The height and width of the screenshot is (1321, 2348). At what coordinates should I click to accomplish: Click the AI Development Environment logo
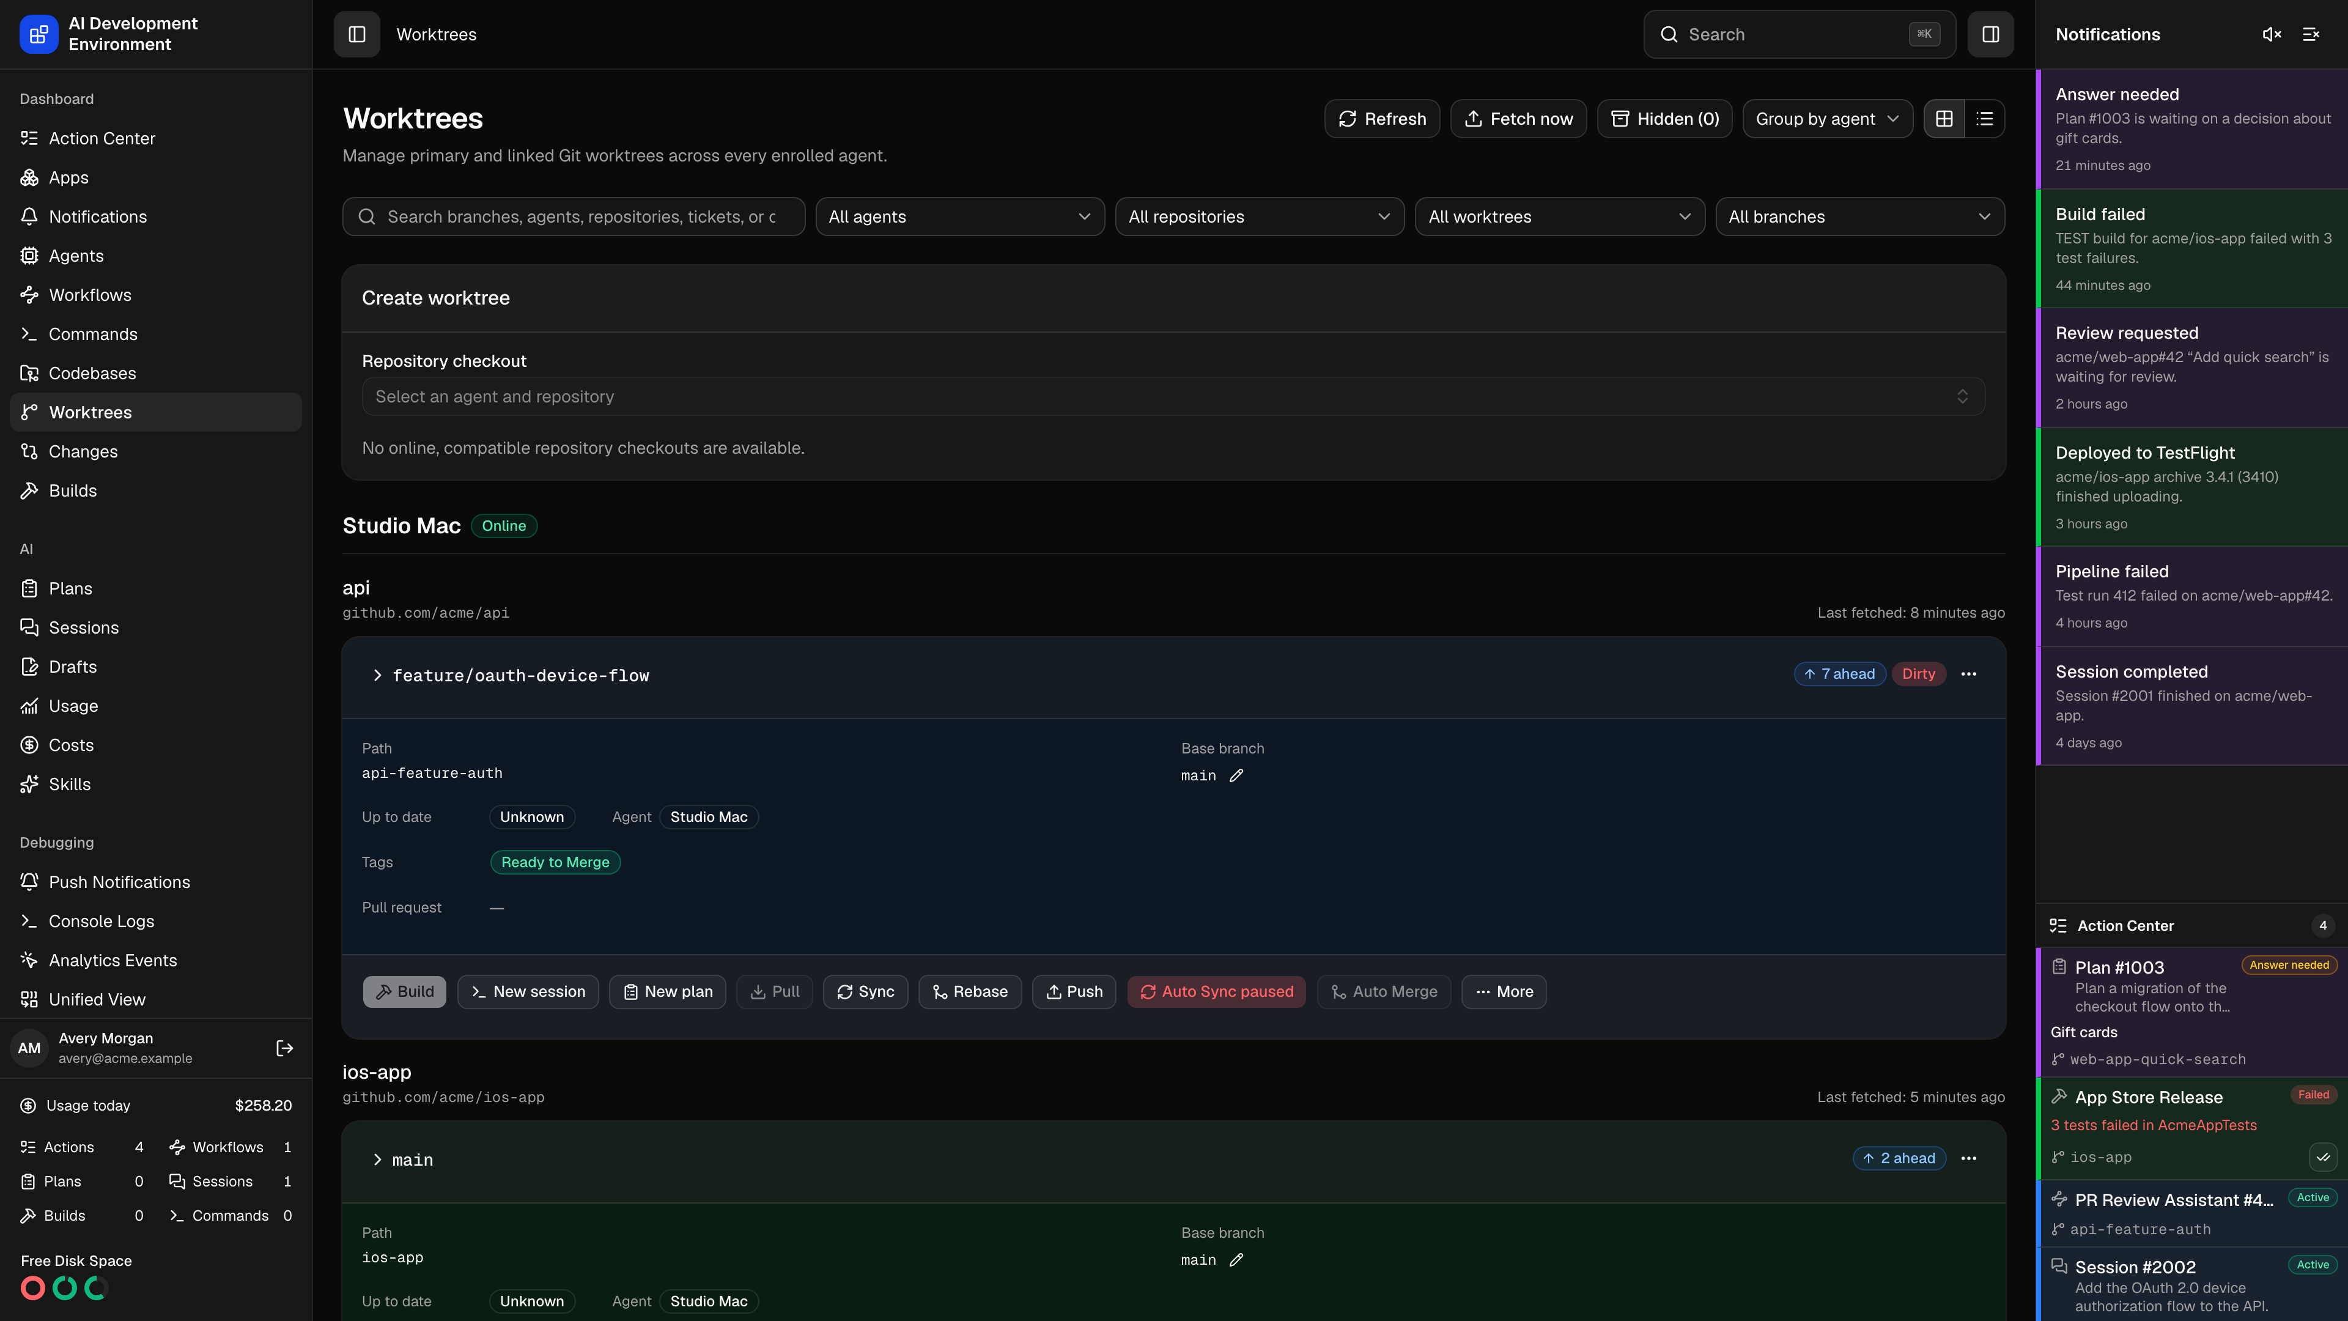pos(39,34)
